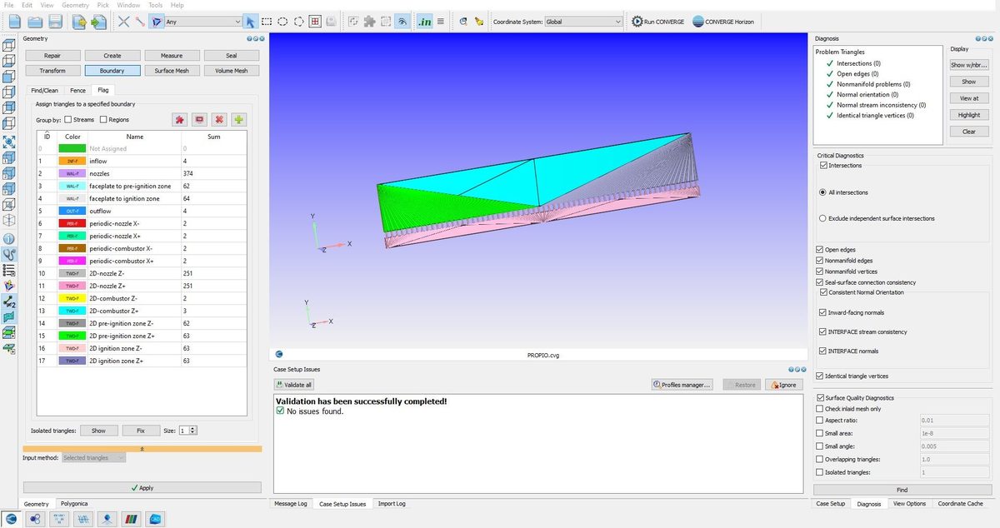This screenshot has width=1000, height=528.
Task: Click the Apply button
Action: pos(142,488)
